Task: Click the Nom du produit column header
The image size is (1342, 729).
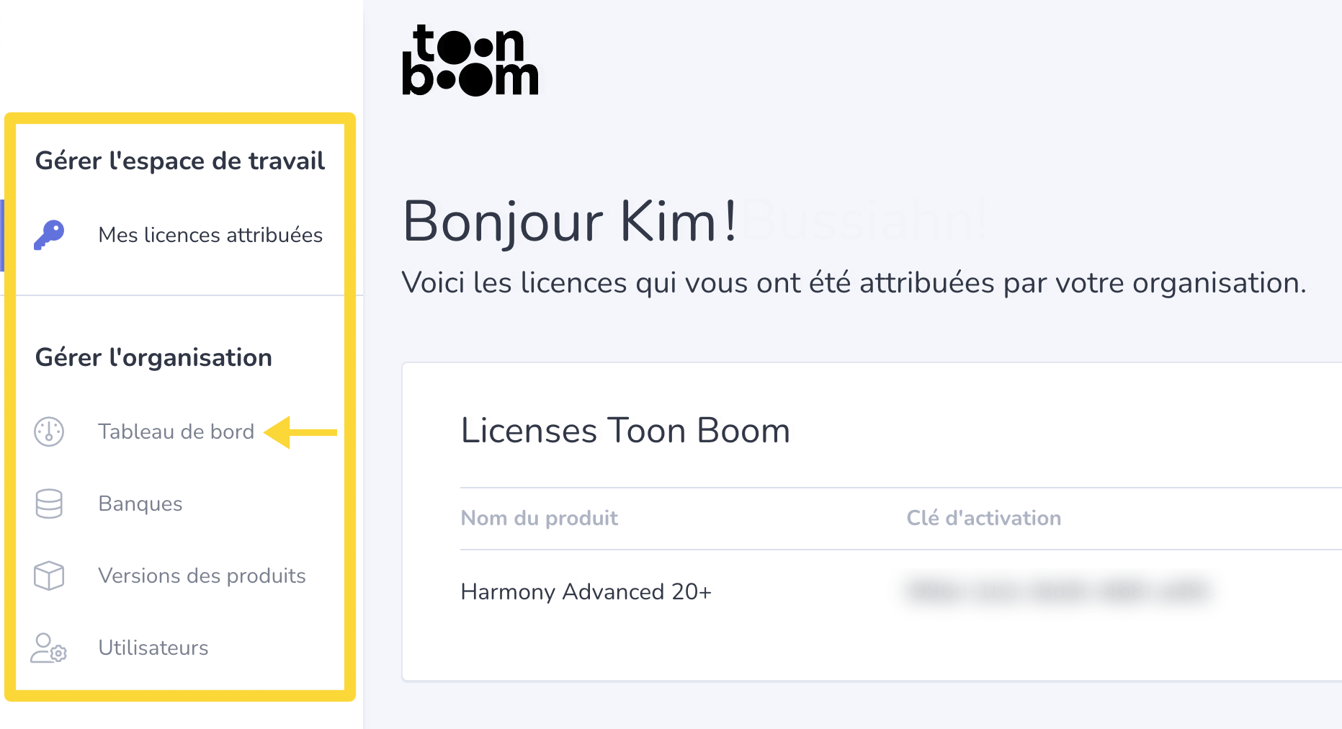Action: [540, 518]
